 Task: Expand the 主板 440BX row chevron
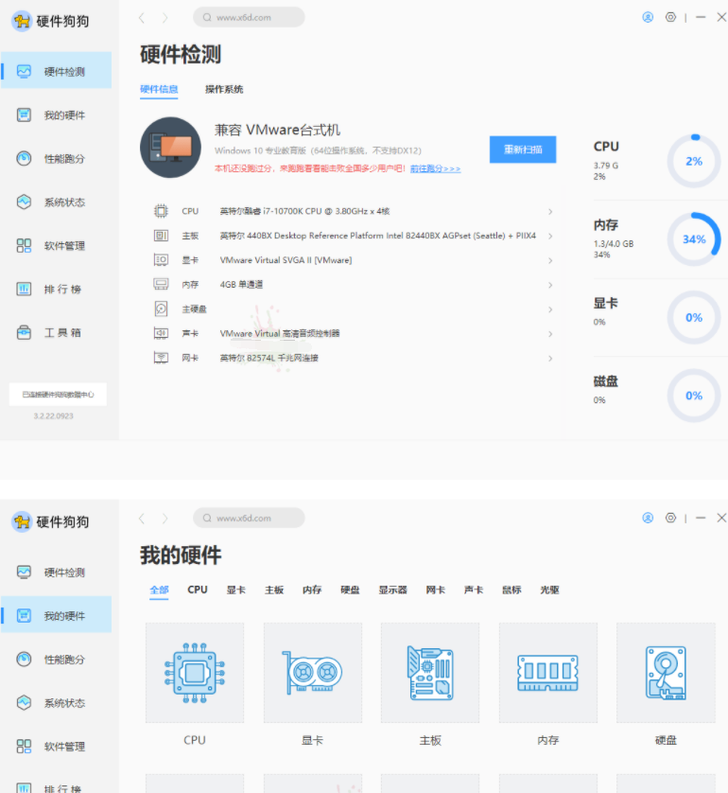pyautogui.click(x=550, y=236)
